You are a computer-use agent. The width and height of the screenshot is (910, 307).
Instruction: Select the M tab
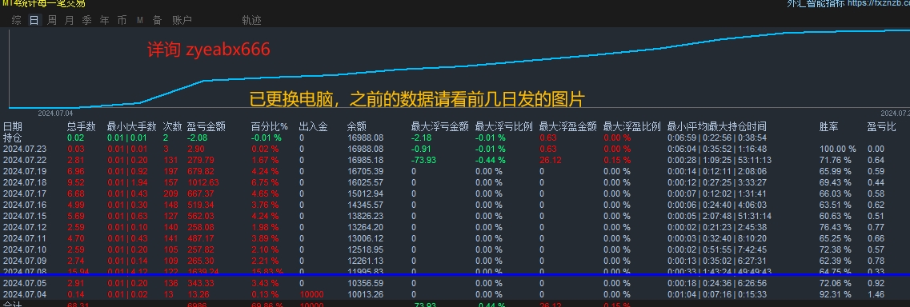tap(140, 20)
